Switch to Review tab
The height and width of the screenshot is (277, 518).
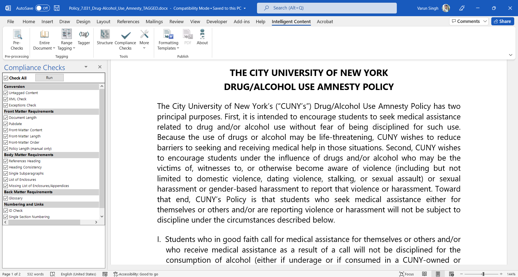pos(177,22)
